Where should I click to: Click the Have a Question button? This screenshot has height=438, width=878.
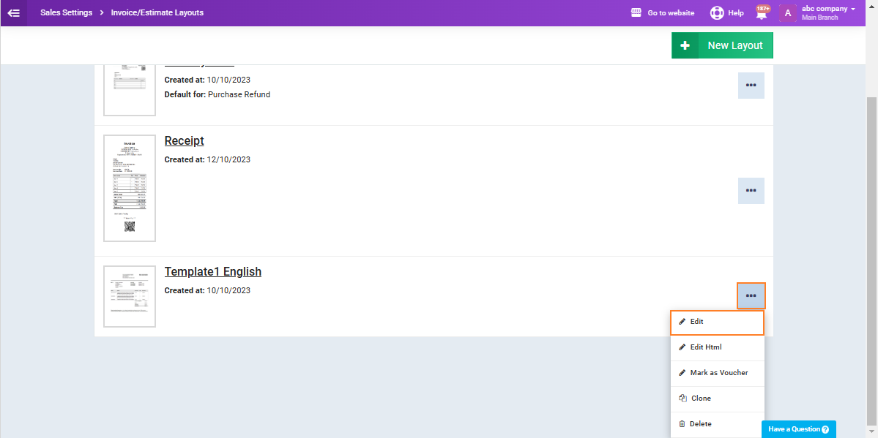pyautogui.click(x=798, y=429)
